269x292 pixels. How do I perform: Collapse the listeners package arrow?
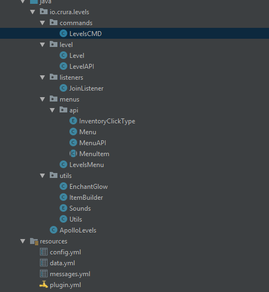click(x=43, y=78)
